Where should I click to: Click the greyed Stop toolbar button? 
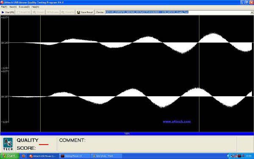(x=24, y=12)
